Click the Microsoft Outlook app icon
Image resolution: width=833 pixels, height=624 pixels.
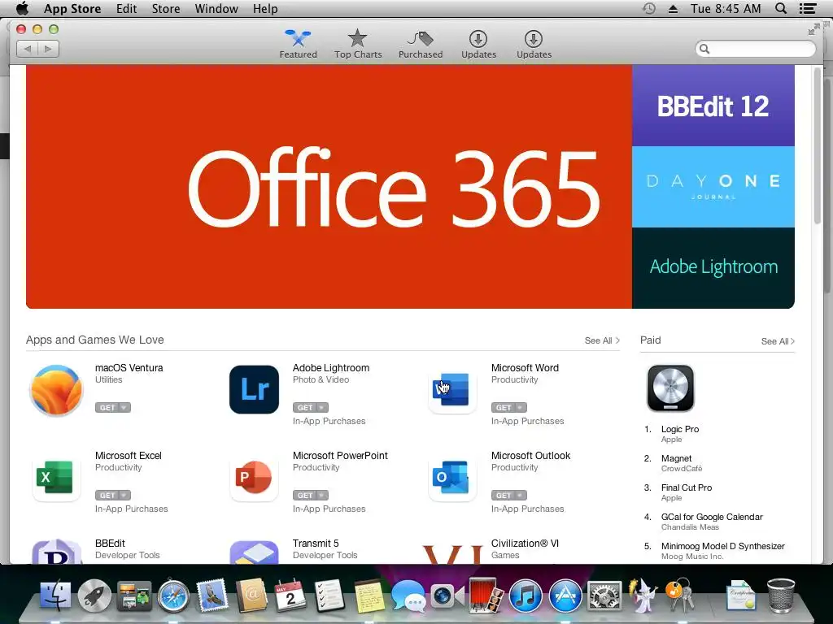(x=452, y=477)
